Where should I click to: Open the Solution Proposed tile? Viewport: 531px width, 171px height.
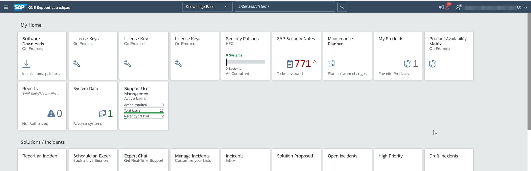point(296,160)
